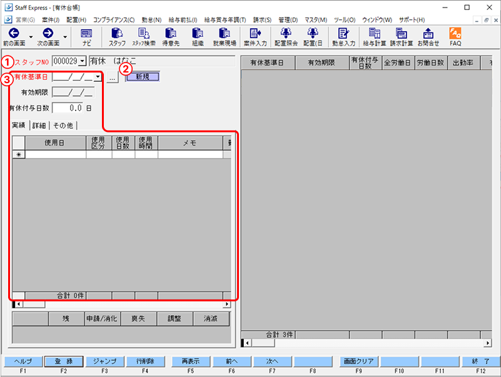This screenshot has height=377, width=501.
Task: Click the 有休付与日数 numeric field
Action: click(68, 108)
